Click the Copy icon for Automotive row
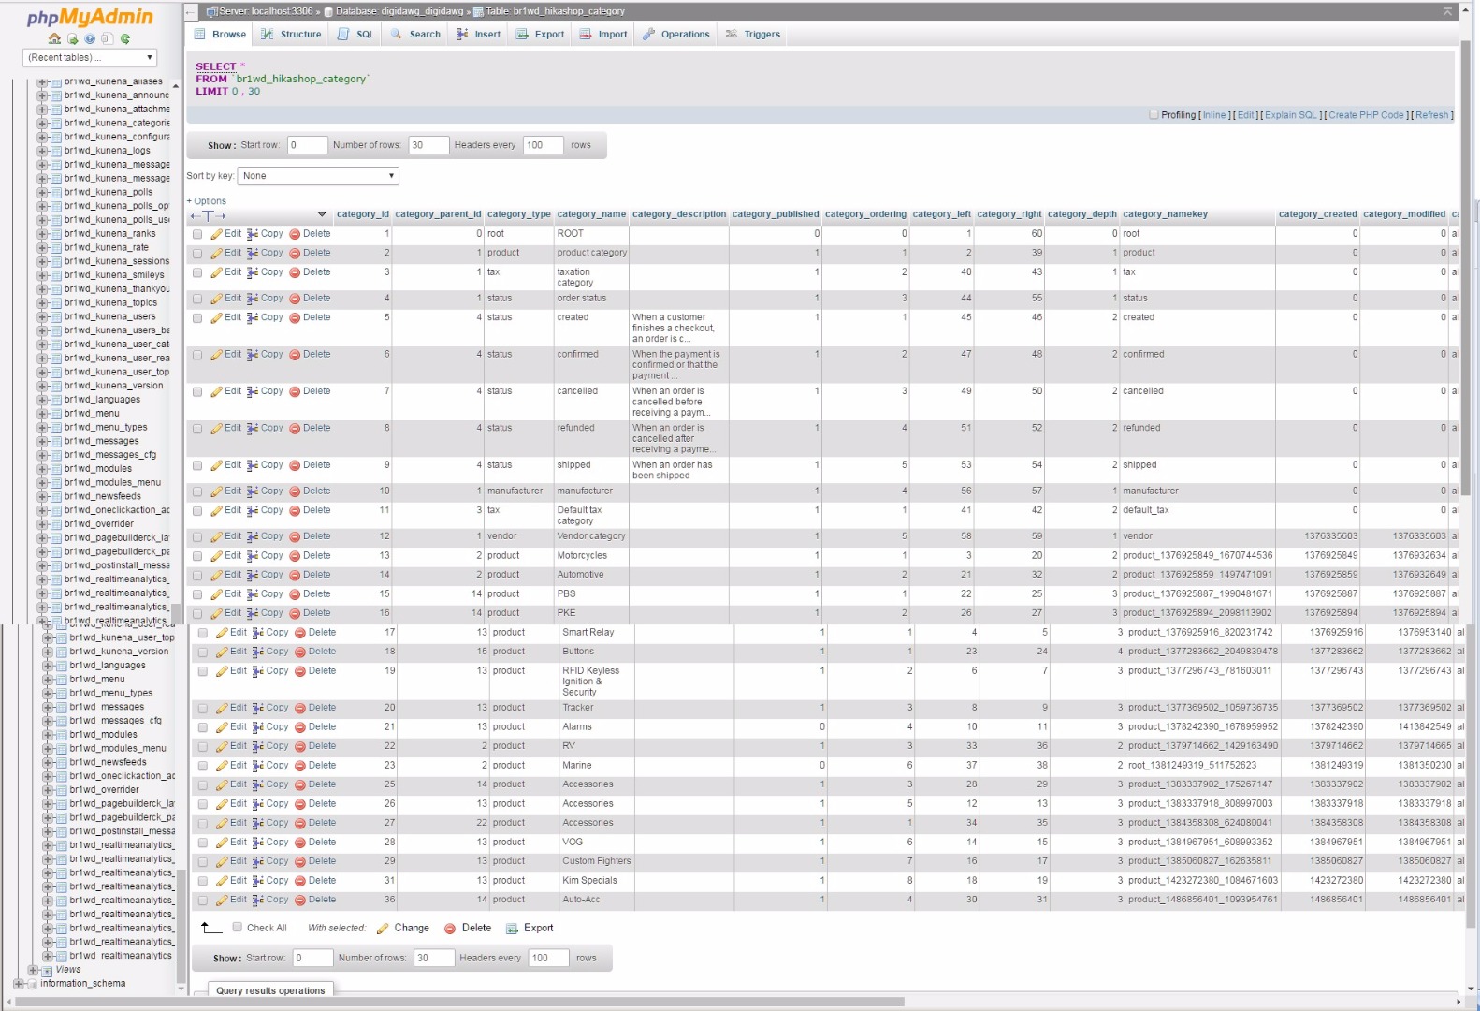 253,575
